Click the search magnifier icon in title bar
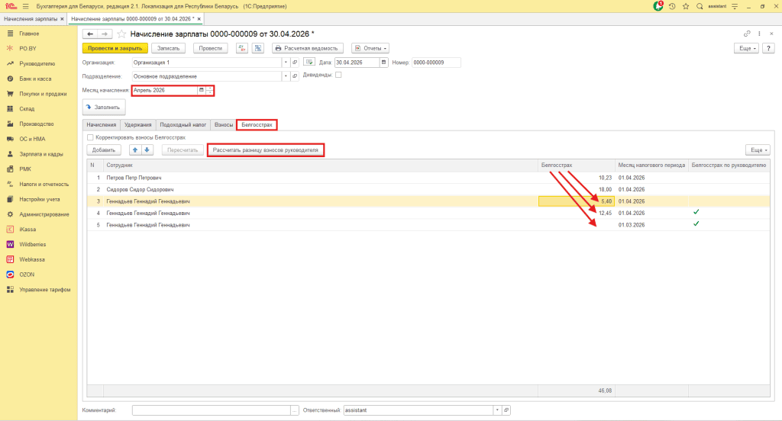This screenshot has width=782, height=421. point(700,6)
